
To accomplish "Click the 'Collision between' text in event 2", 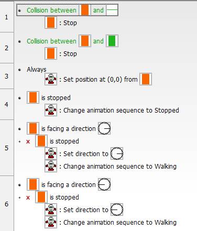I will pyautogui.click(x=51, y=41).
